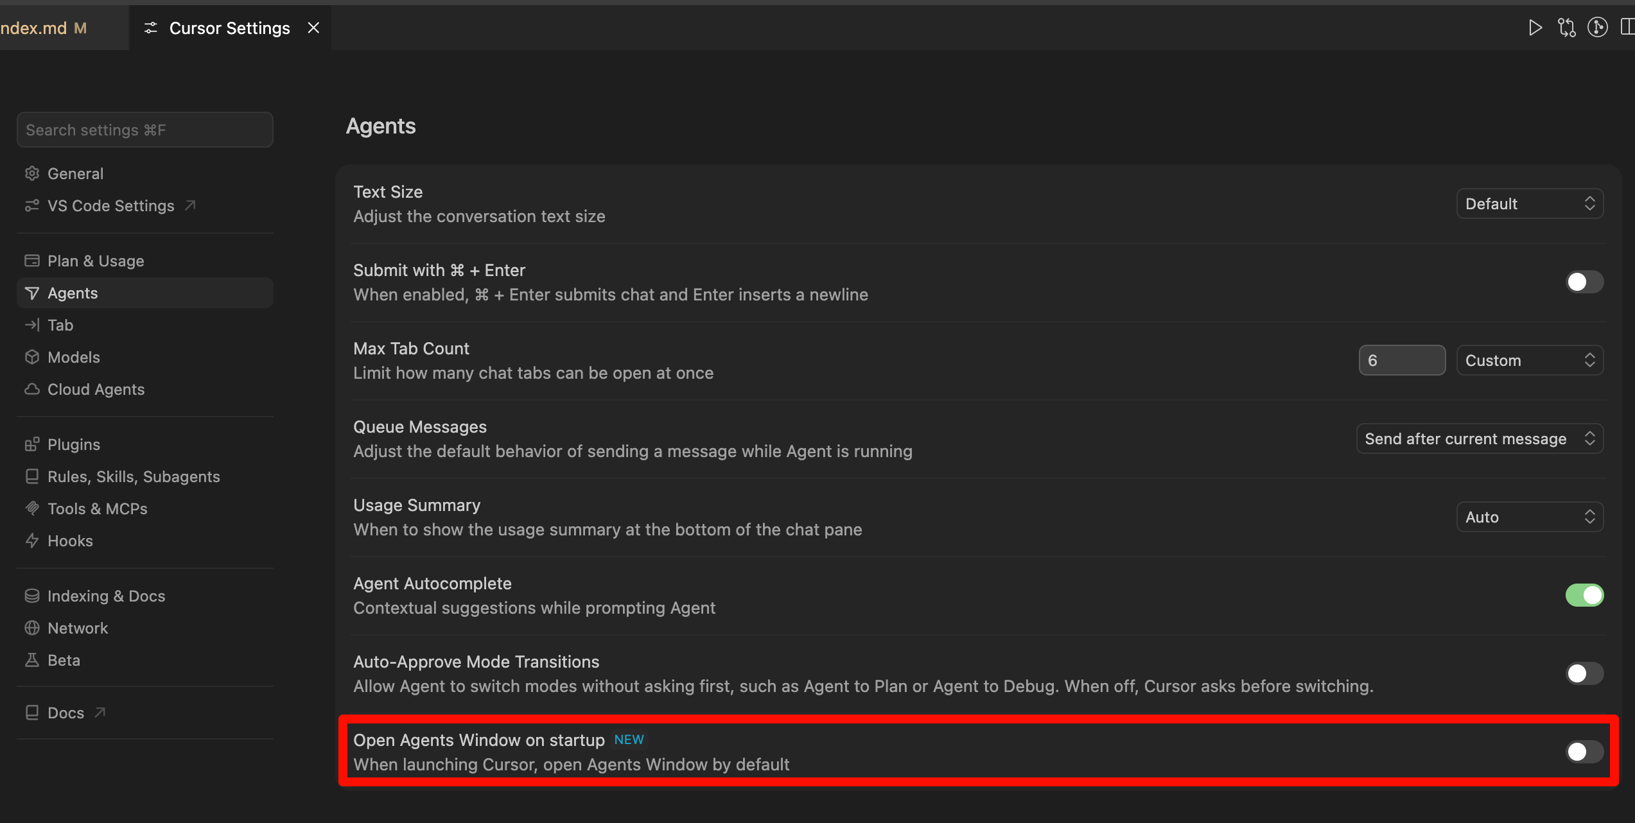Click the Agents page heading
The image size is (1635, 823).
tap(381, 126)
